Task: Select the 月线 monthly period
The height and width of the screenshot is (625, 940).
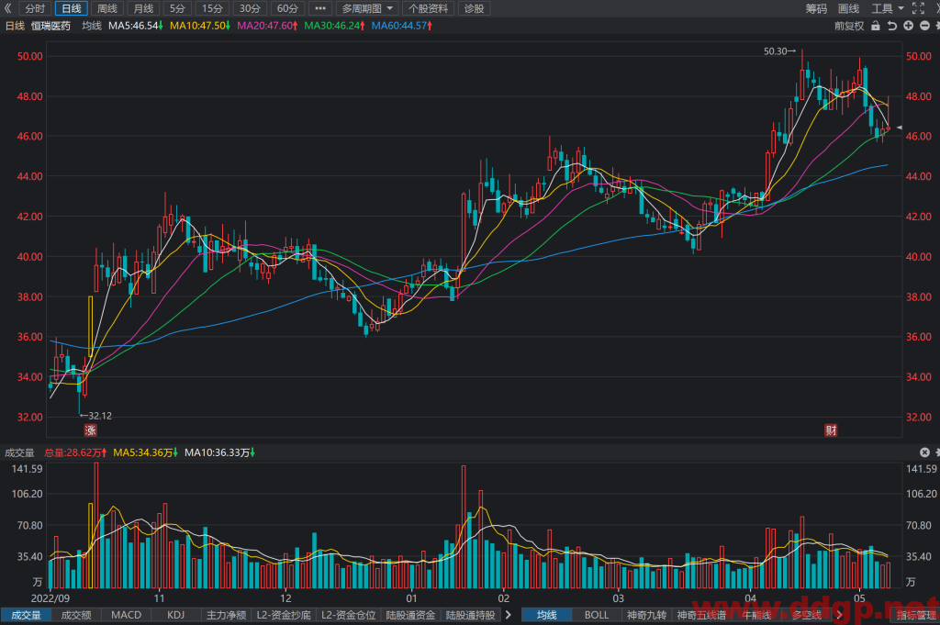Action: pos(143,8)
